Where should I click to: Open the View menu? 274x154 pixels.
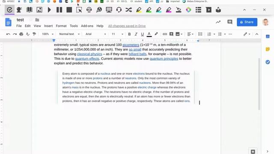click(x=37, y=26)
